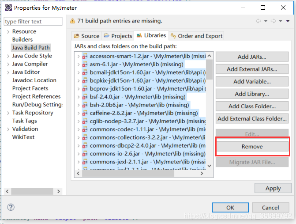Click the commons-jexl-2.1.1.jar jar icon
The width and height of the screenshot is (296, 224).
click(x=85, y=162)
